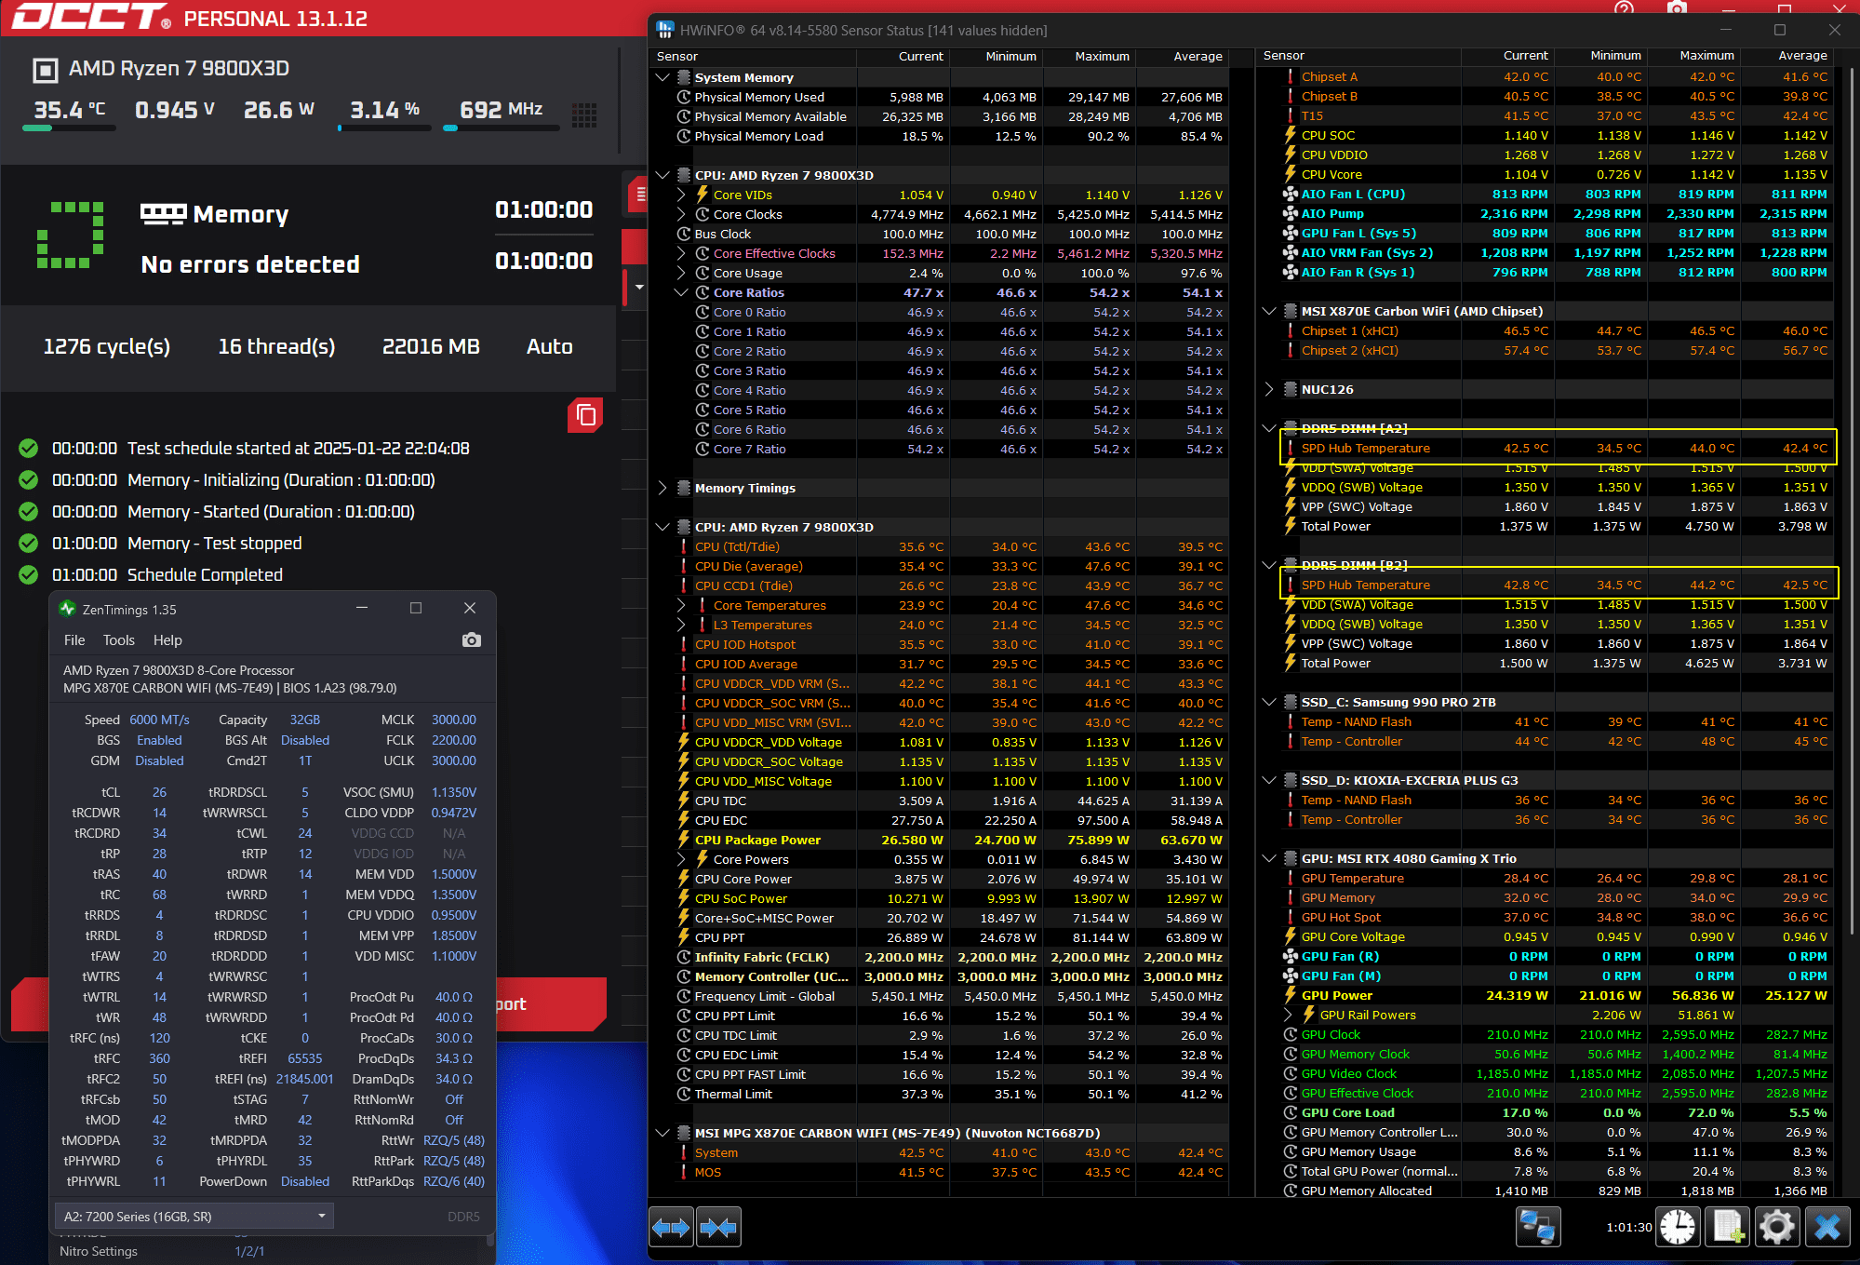Click the OCCT core grid icon beside 692 MHz

[x=584, y=114]
